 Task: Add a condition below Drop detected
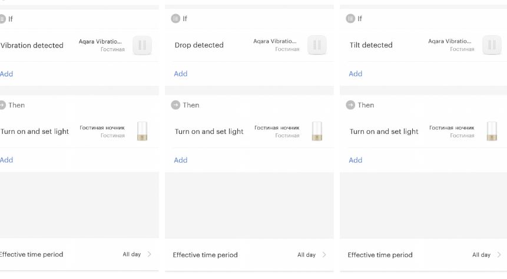[181, 74]
